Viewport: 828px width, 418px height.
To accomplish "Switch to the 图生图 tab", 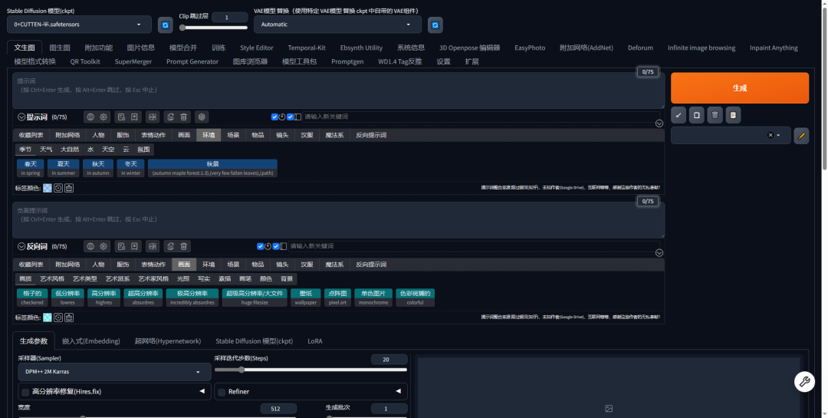I will pyautogui.click(x=60, y=48).
